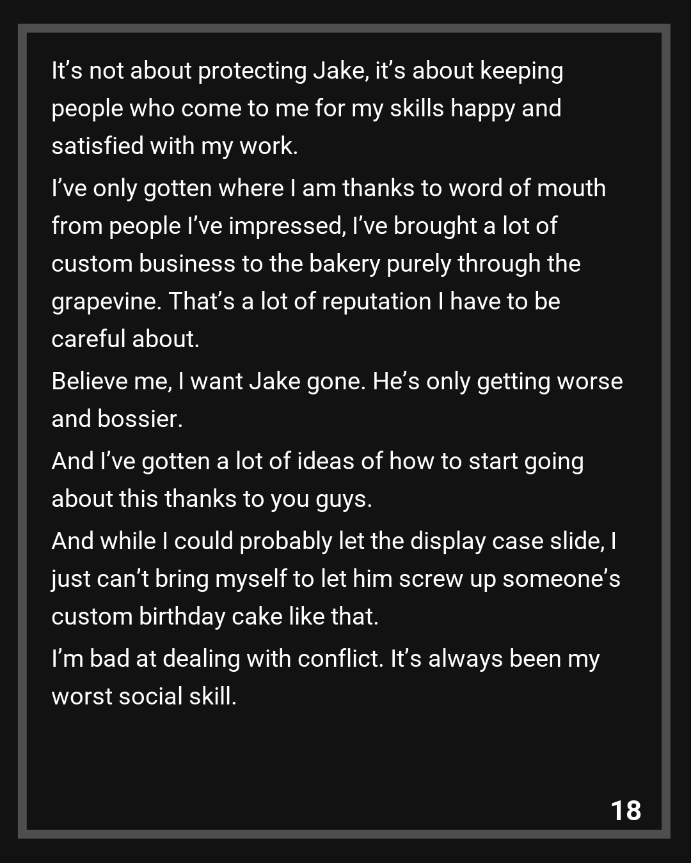
Task: Click the page number 18
Action: [626, 811]
